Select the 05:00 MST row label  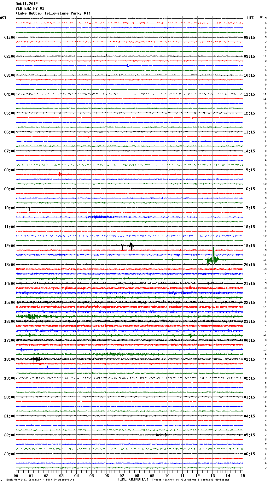click(x=10, y=113)
